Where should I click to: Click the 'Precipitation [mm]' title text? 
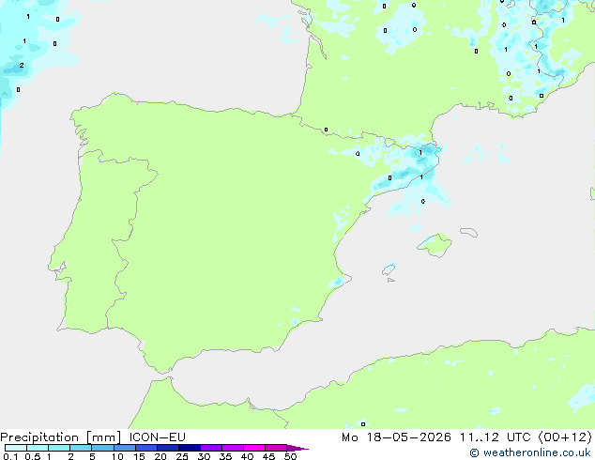61,437
